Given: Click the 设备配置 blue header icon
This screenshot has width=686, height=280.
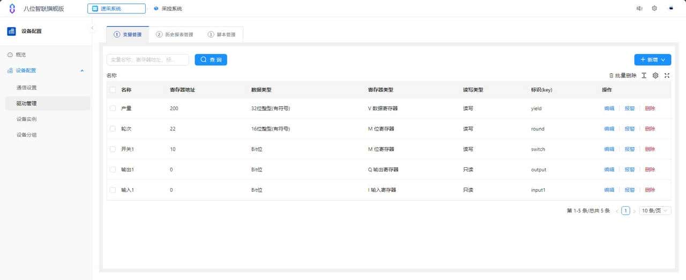Looking at the screenshot, I should [11, 31].
